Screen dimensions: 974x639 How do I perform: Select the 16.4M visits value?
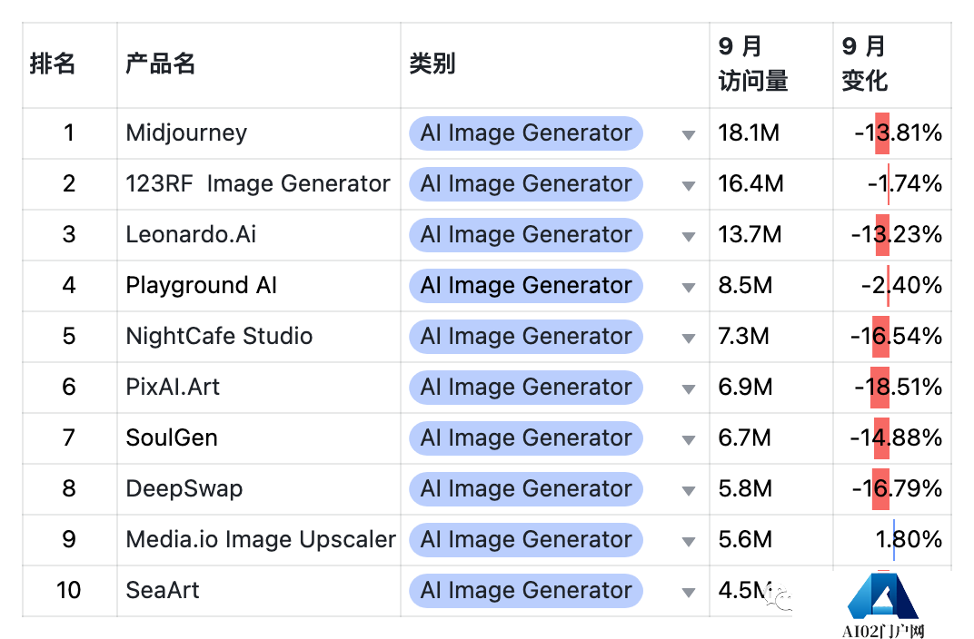[751, 183]
